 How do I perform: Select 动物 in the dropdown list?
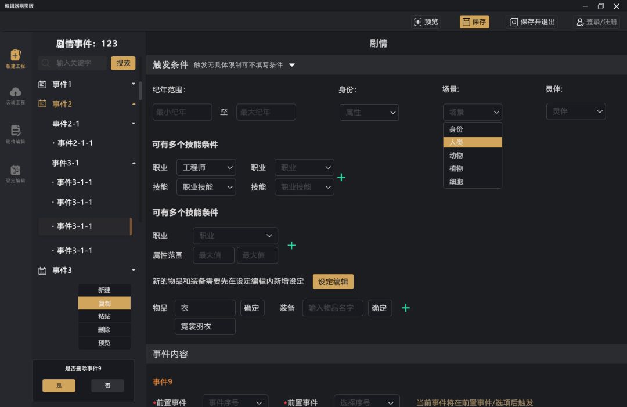click(473, 156)
